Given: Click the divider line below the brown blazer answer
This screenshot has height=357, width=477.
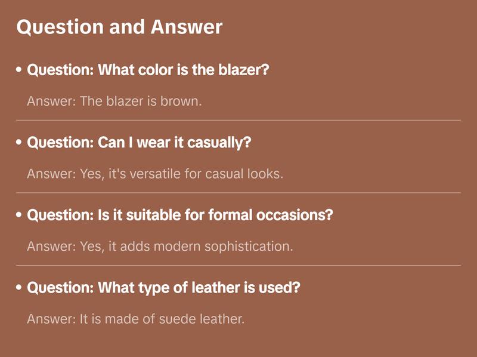Looking at the screenshot, I should point(238,120).
